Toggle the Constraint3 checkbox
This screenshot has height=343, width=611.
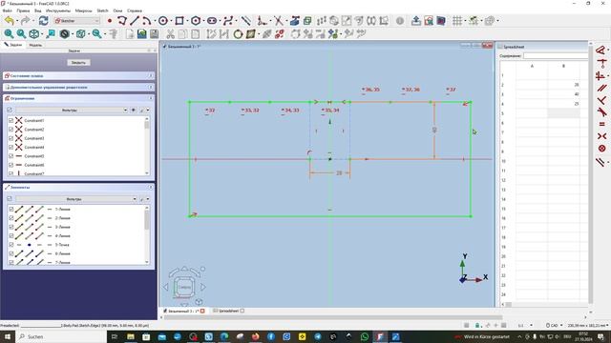pyautogui.click(x=11, y=138)
